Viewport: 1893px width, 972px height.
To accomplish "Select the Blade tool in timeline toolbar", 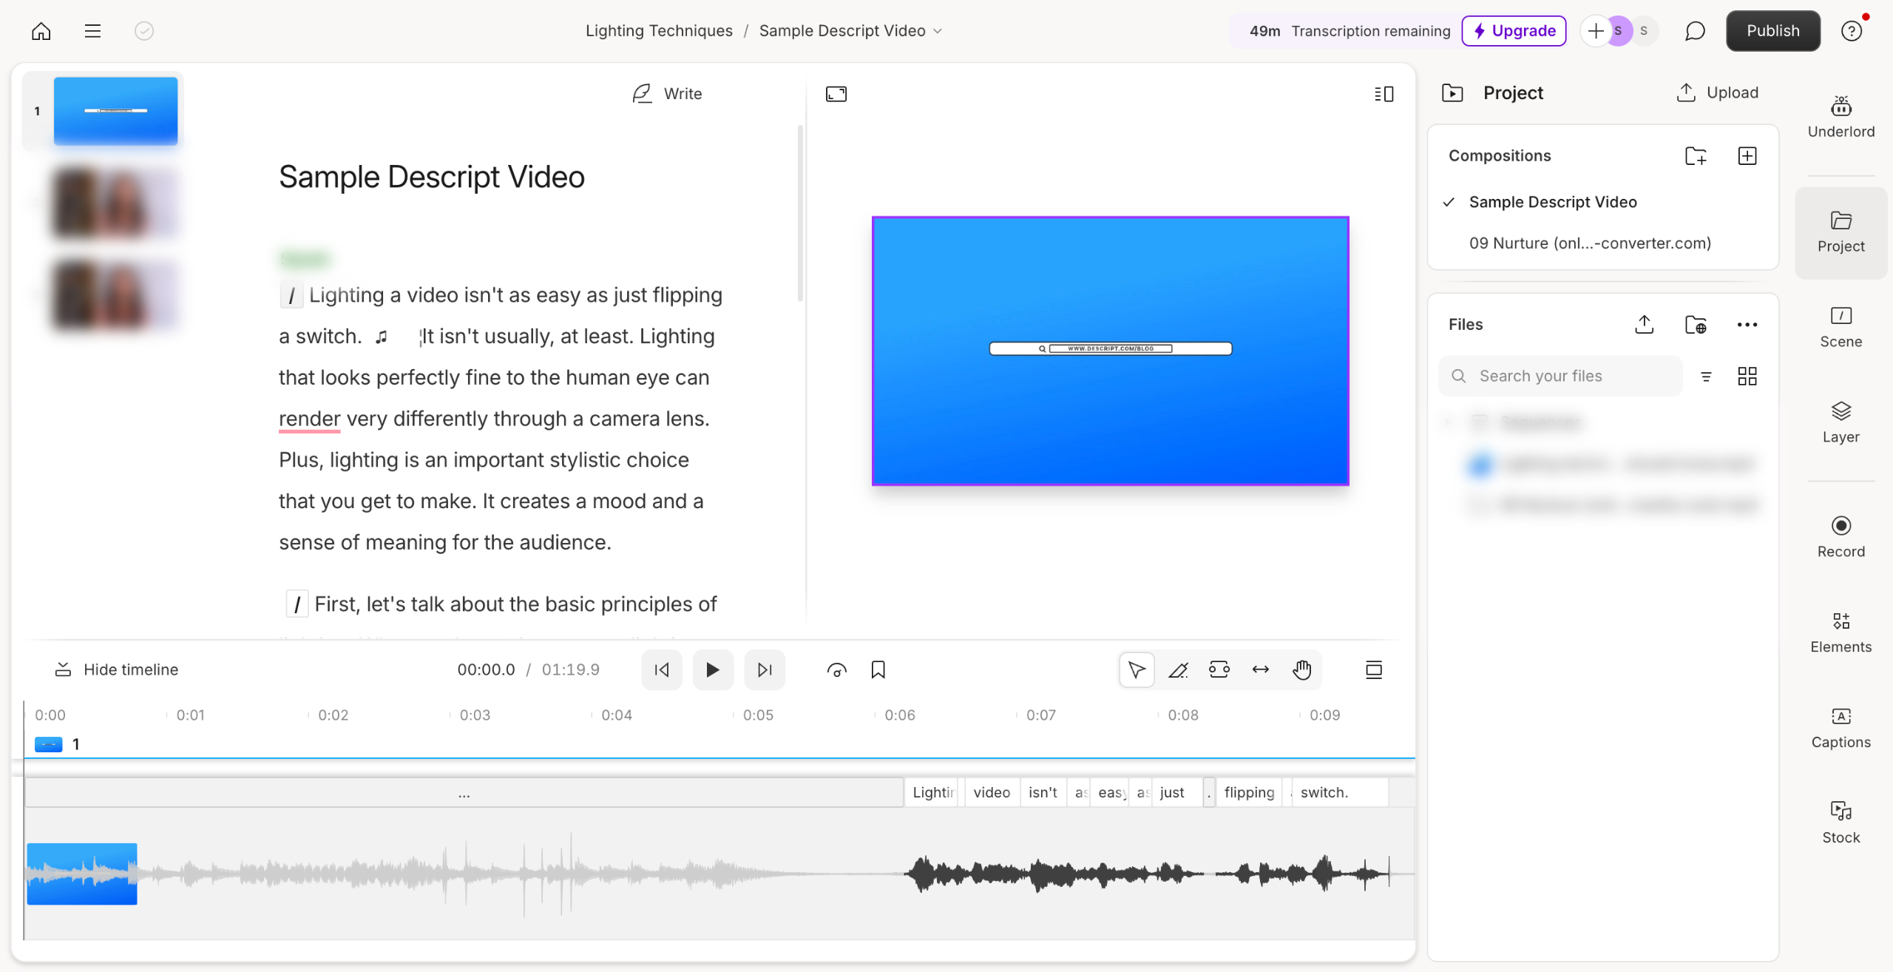I will [x=1178, y=669].
